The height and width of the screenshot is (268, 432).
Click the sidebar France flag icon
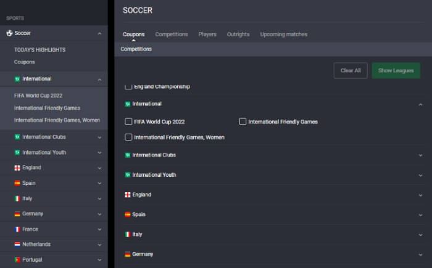pos(17,229)
